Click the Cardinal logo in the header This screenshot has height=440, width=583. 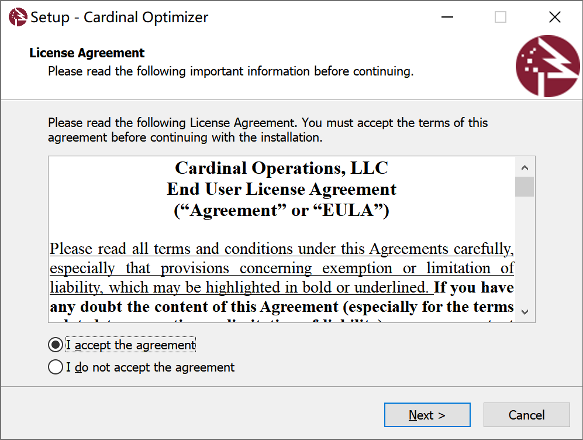click(547, 66)
